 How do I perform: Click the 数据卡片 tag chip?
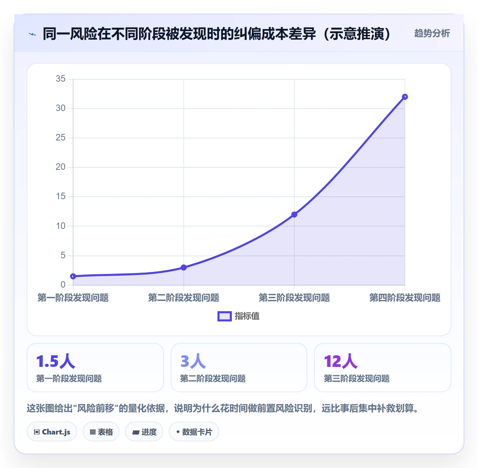click(194, 432)
